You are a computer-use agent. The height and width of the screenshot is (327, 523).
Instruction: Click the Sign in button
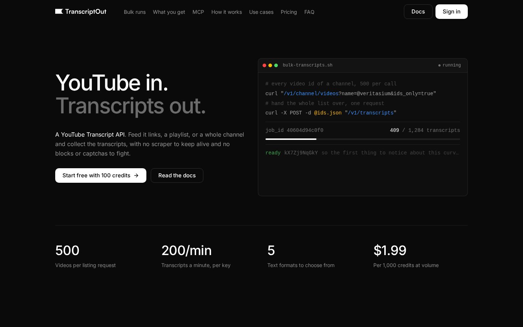(x=451, y=12)
